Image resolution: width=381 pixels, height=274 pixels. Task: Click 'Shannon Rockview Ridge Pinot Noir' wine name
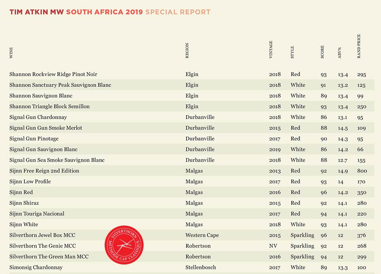pyautogui.click(x=53, y=75)
